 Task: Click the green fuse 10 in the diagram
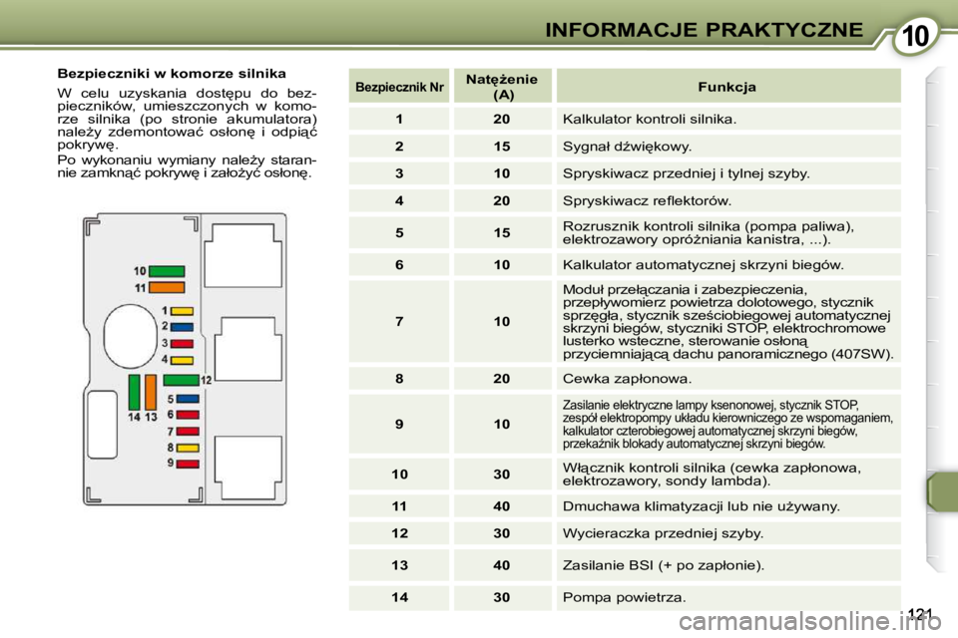coord(167,271)
